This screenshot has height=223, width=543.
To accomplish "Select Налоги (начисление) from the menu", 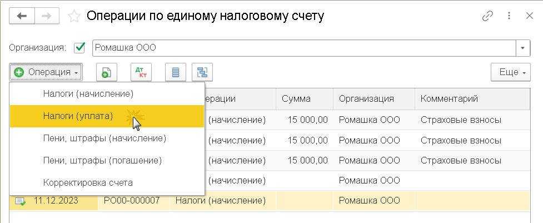I will [88, 94].
